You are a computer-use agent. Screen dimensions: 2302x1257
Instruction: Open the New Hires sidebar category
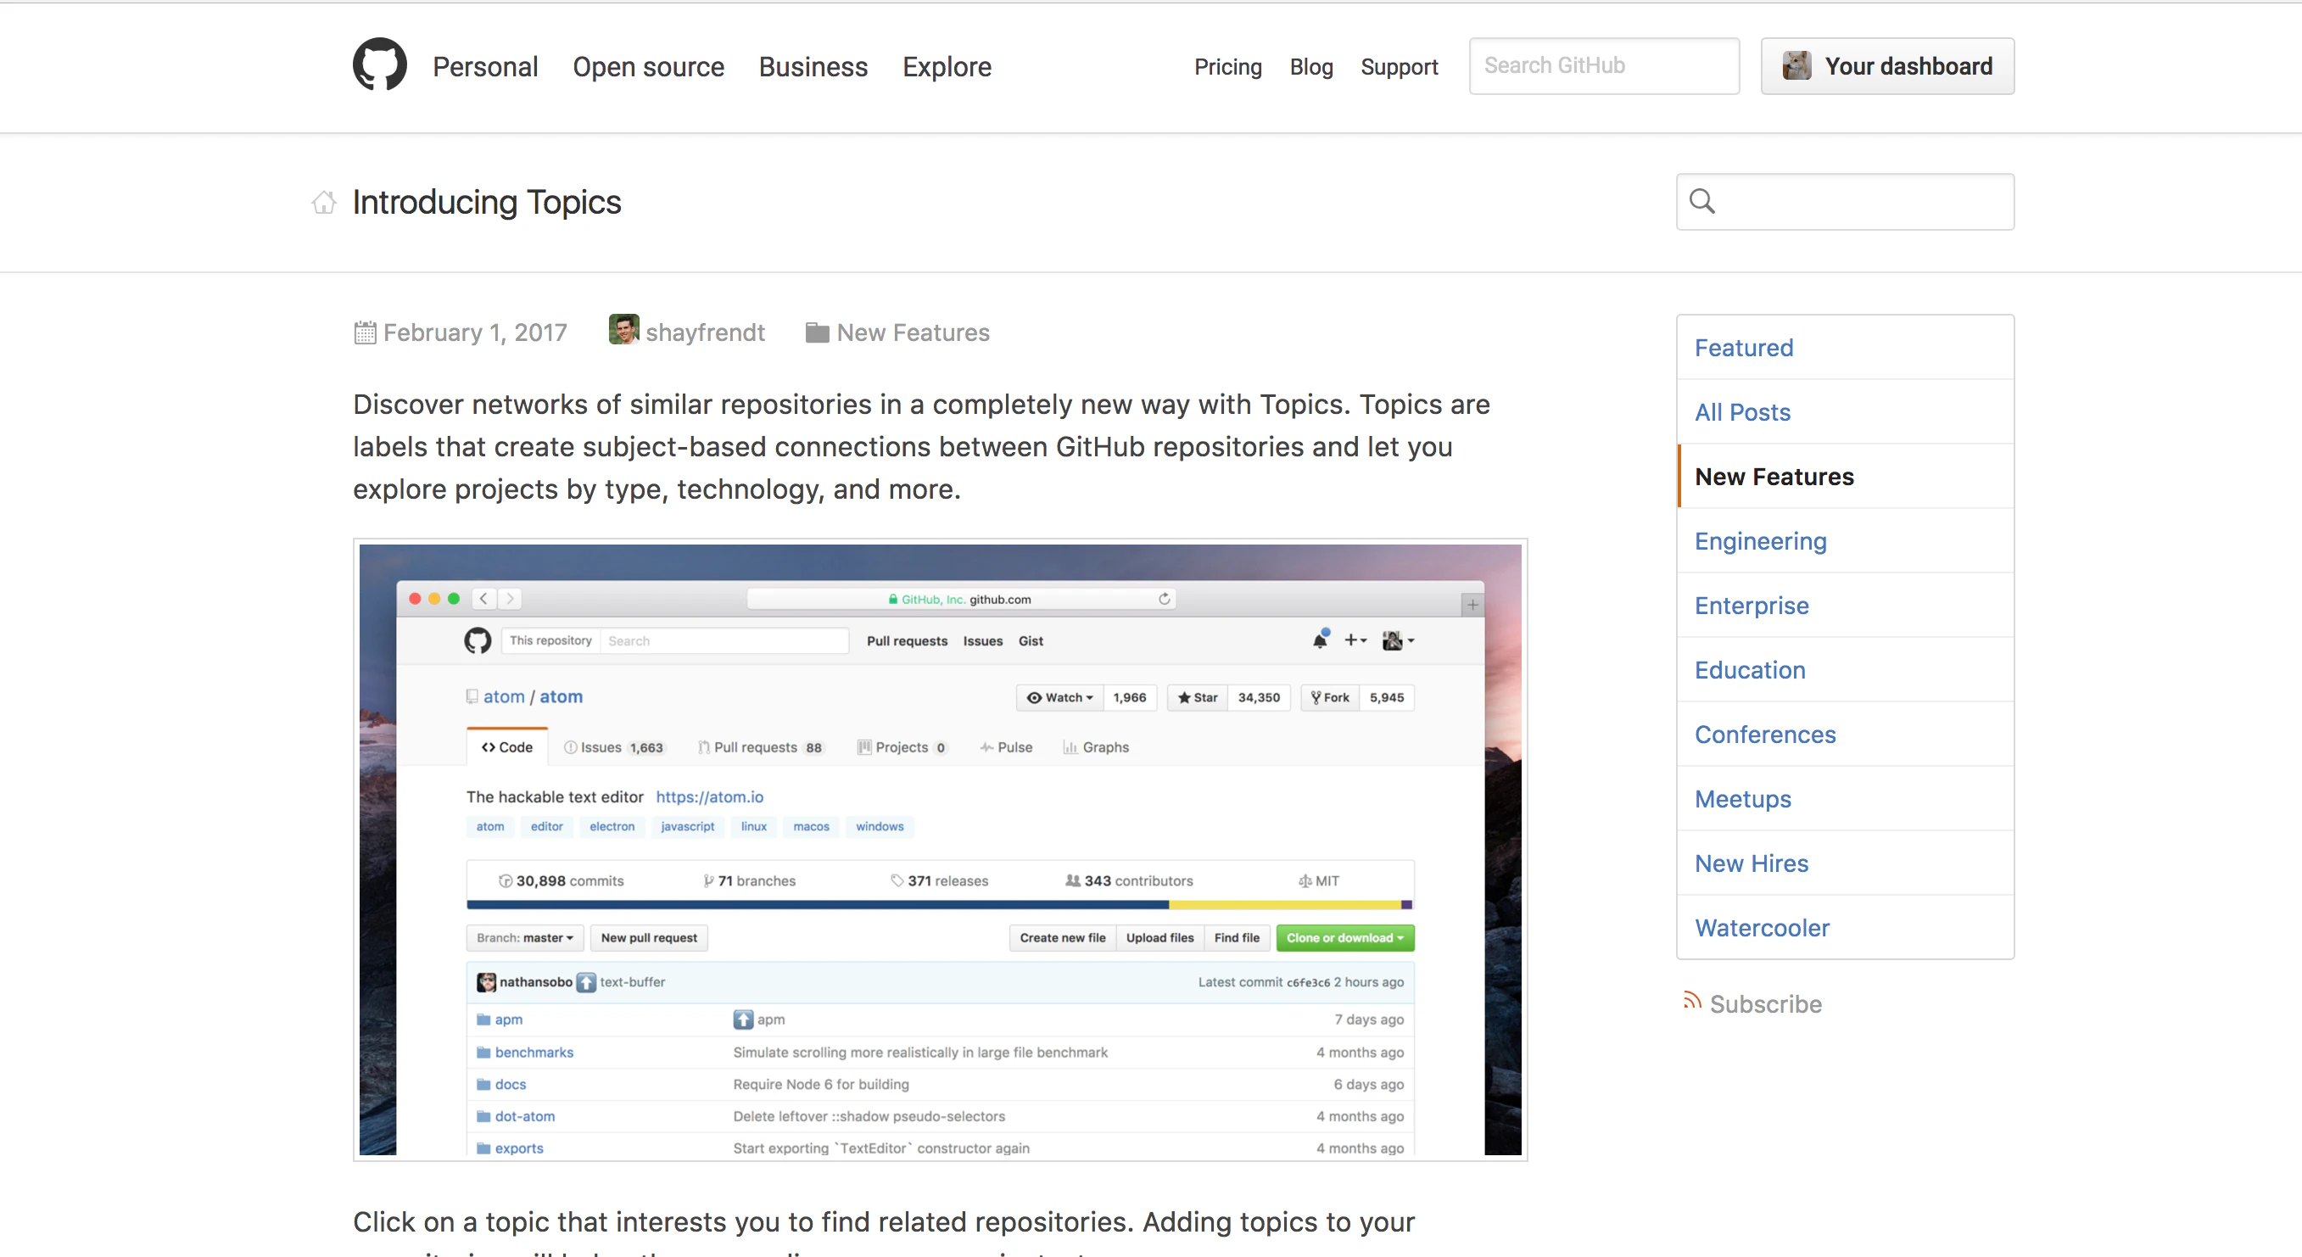click(1845, 862)
